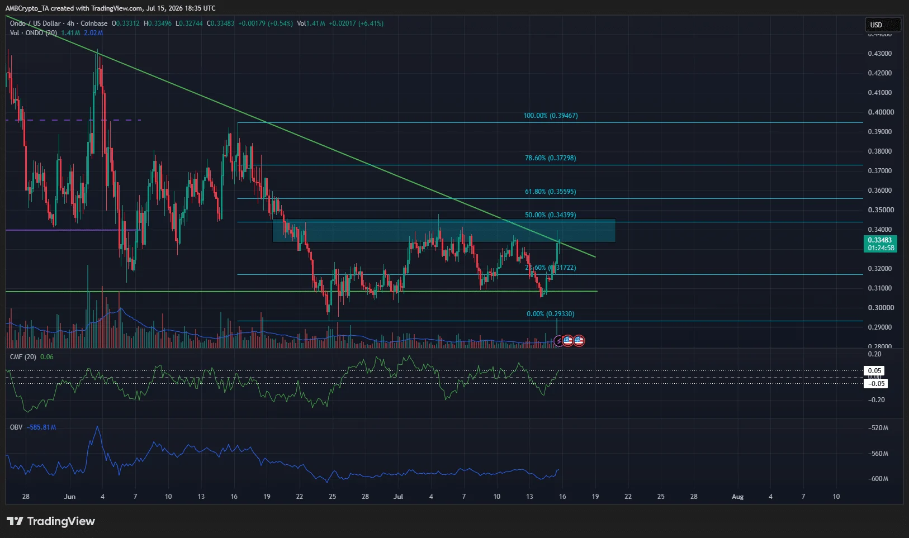This screenshot has width=909, height=538.
Task: Click the low value L0.32744 in header
Action: tap(189, 23)
